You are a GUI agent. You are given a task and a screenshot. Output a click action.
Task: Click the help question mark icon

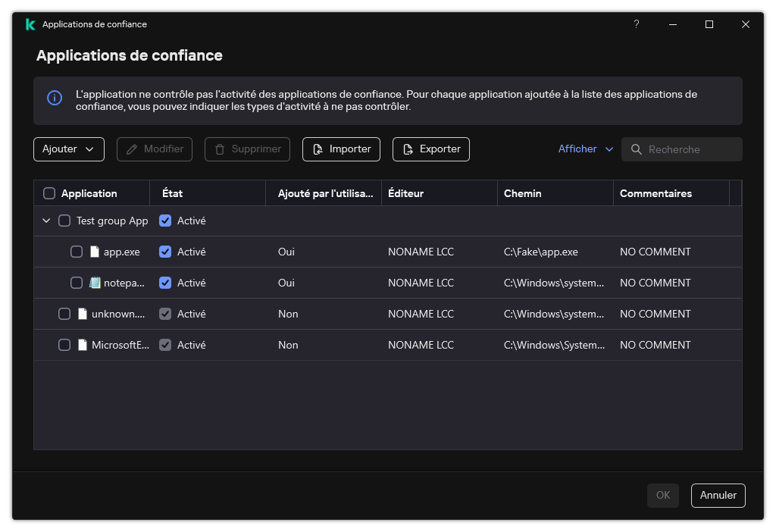(x=636, y=24)
